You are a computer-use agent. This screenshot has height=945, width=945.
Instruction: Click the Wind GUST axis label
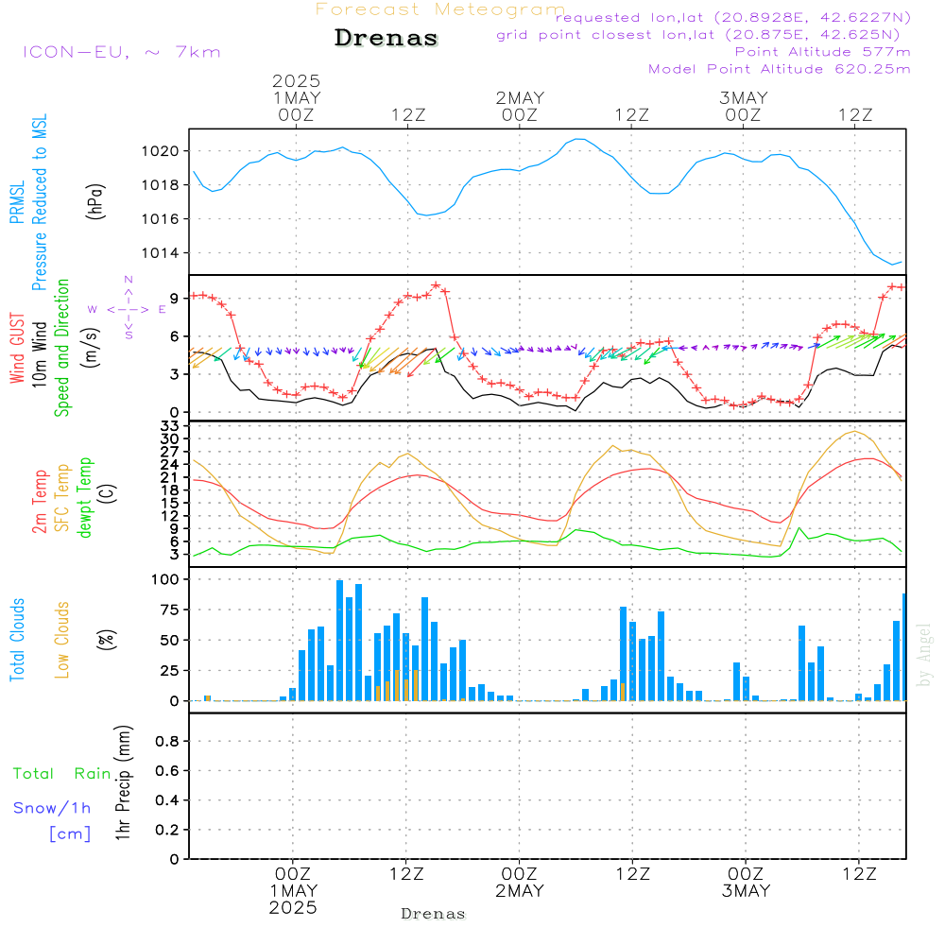[x=17, y=348]
